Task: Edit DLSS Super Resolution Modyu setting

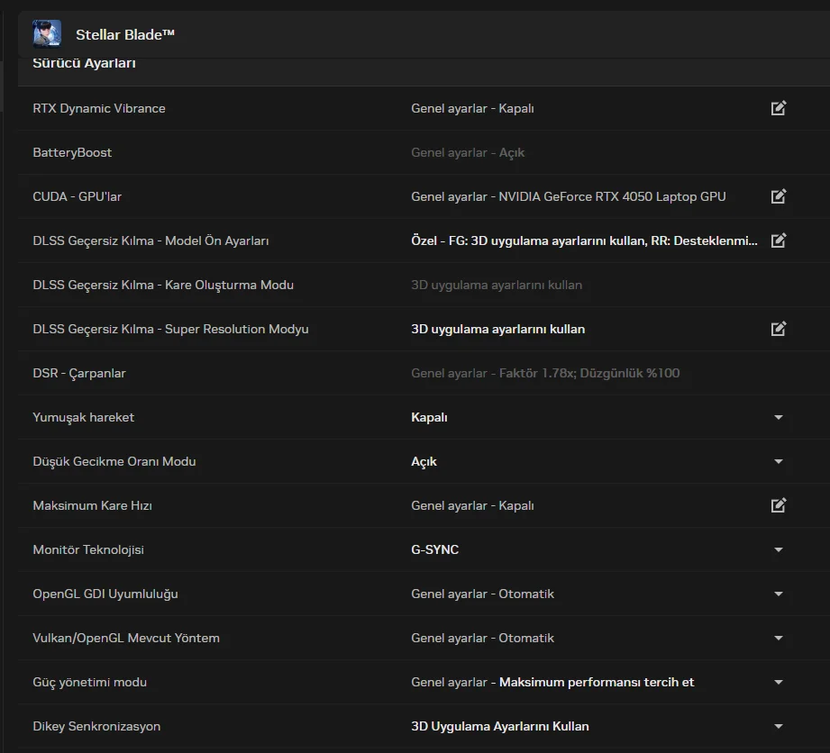Action: point(779,329)
